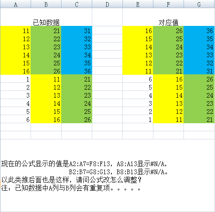The width and height of the screenshot is (215, 212).
Task: Select column G header
Action: point(199,4)
